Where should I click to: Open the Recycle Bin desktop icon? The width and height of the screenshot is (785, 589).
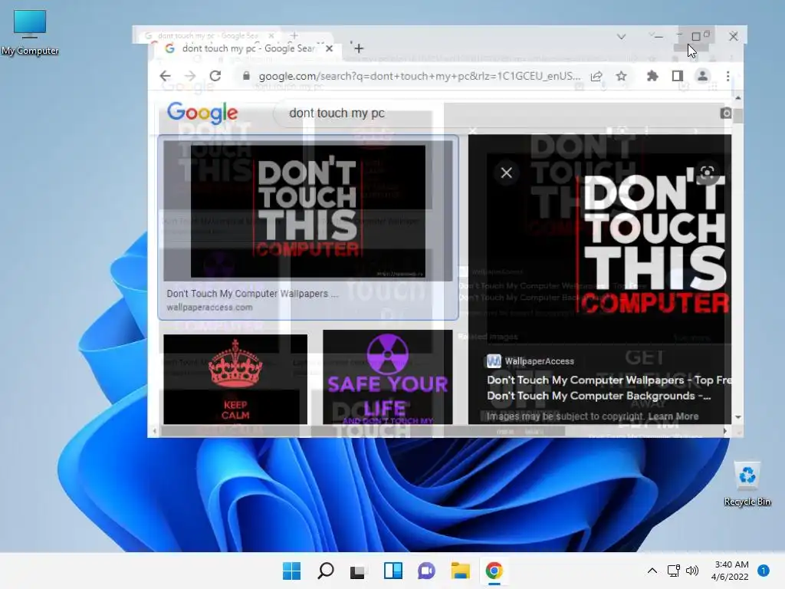(x=747, y=484)
